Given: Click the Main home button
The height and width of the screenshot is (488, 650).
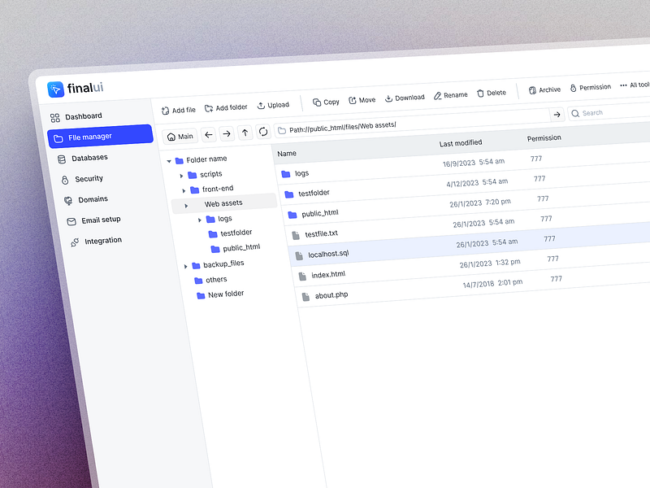Looking at the screenshot, I should point(180,136).
